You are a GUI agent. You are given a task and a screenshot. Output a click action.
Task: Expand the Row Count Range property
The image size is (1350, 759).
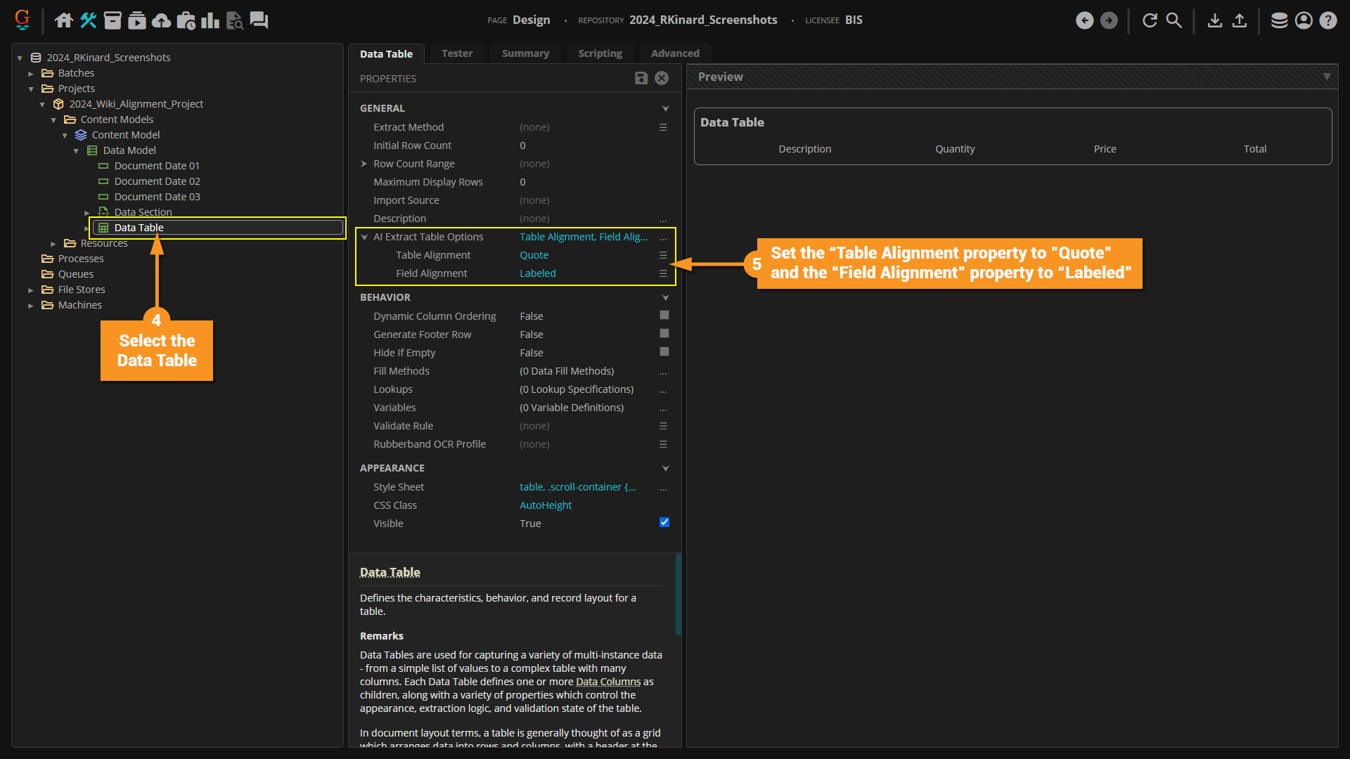364,164
